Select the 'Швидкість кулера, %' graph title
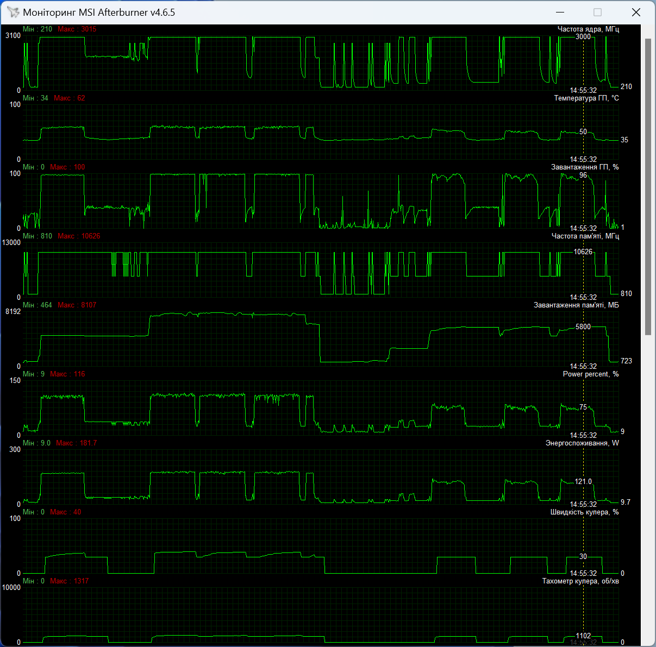Viewport: 656px width, 647px height. tap(585, 512)
